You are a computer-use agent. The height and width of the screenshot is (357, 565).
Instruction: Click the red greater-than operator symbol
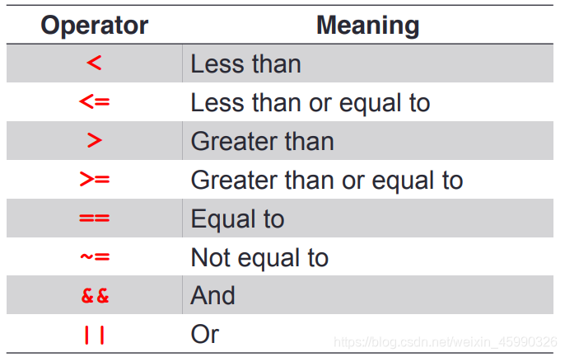pos(95,140)
